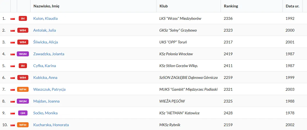Viewport: 307px width, 130px height.
Task: Click ranking value 2428 in Soćko's row
Action: 228,113
